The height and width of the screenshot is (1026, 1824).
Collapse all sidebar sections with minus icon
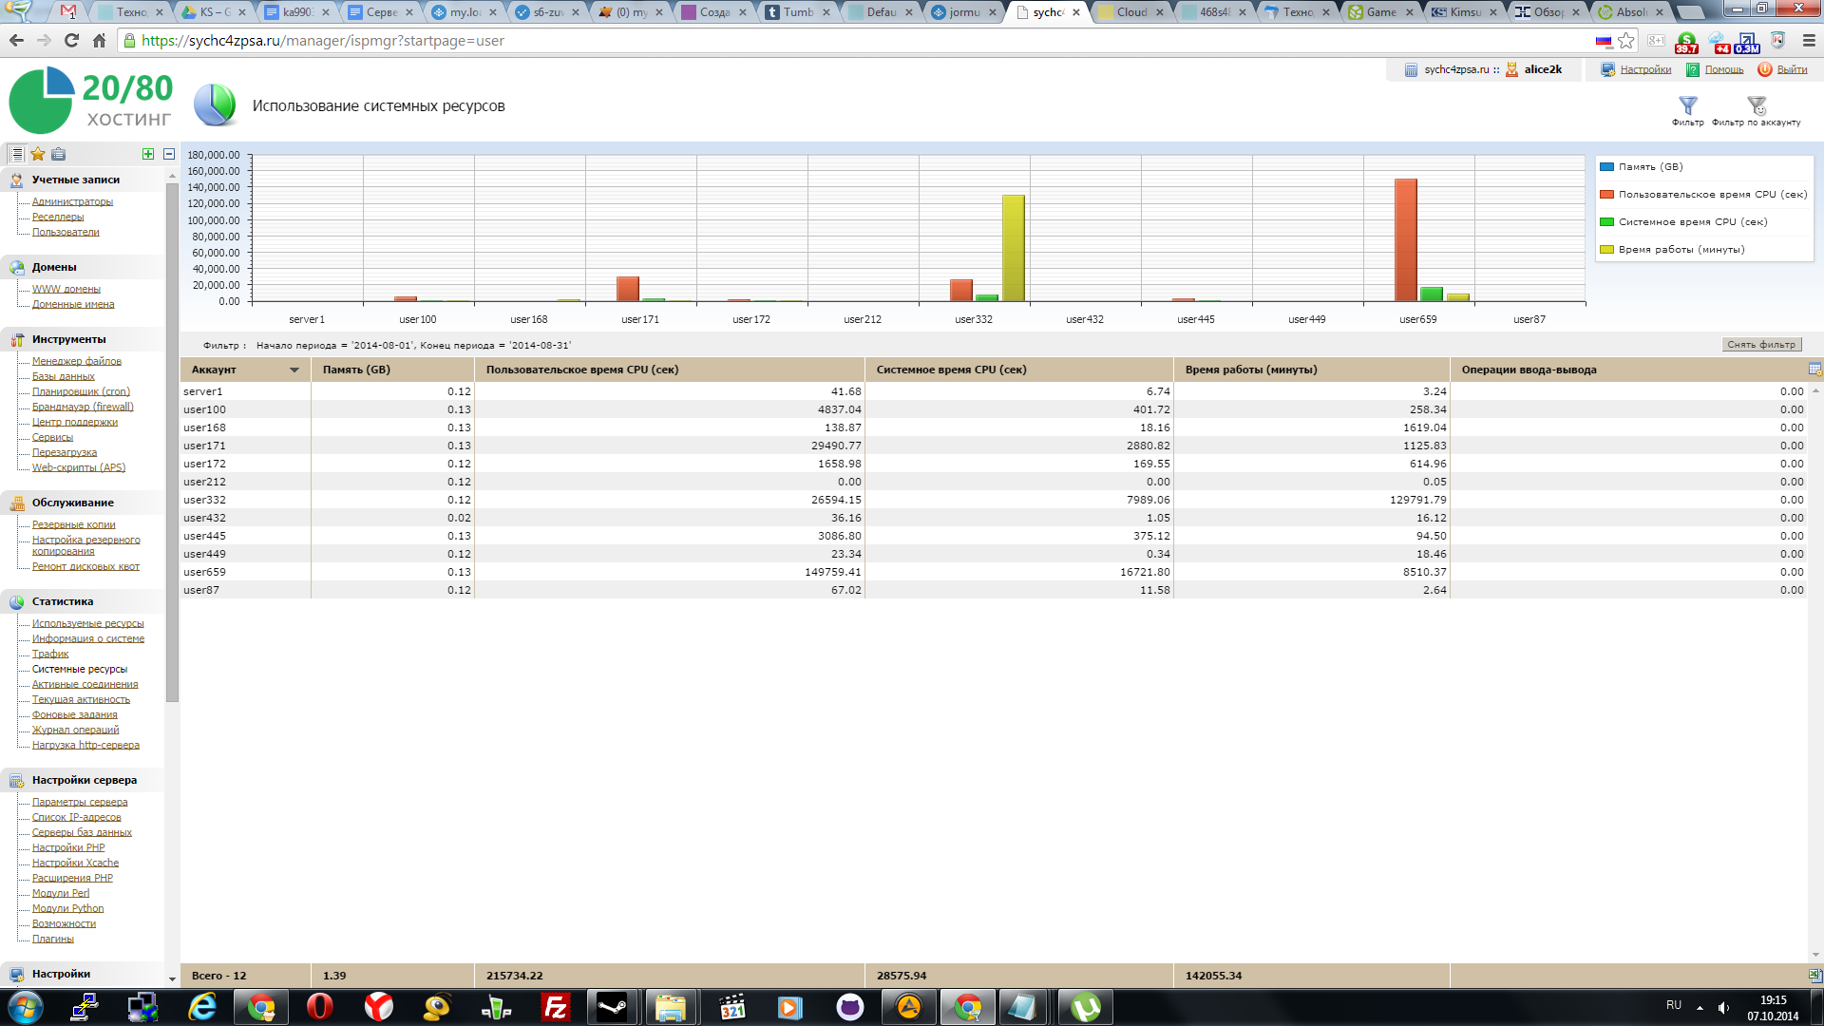(x=169, y=154)
